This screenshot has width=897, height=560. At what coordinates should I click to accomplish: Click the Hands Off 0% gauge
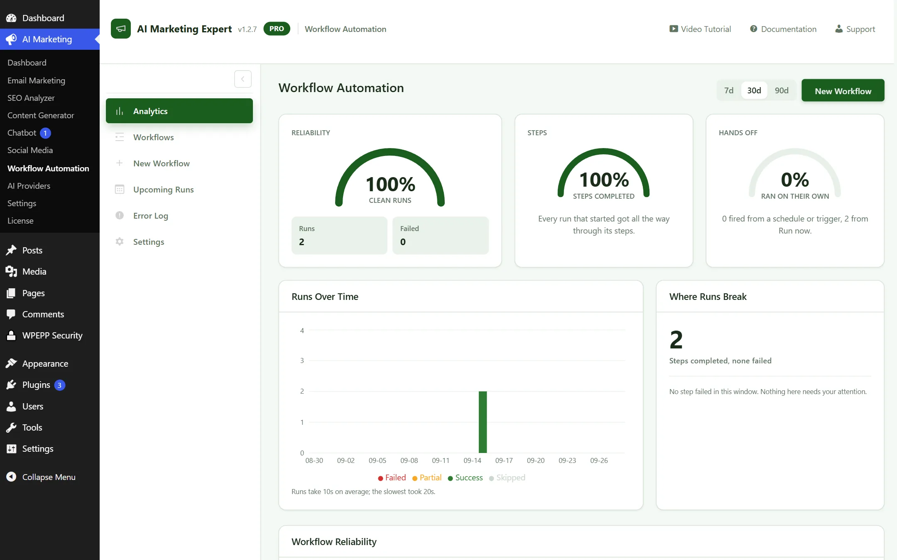(795, 174)
